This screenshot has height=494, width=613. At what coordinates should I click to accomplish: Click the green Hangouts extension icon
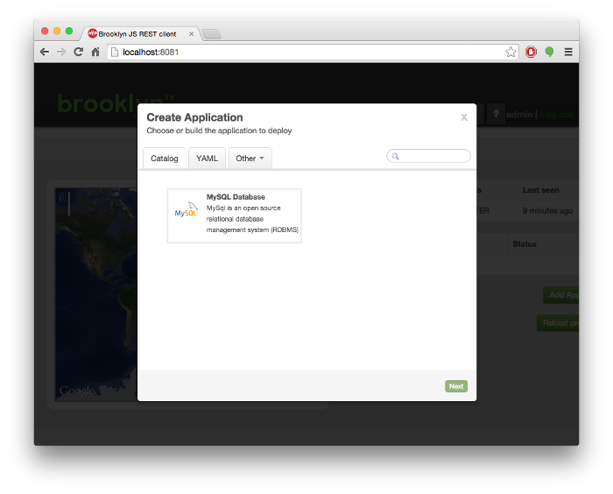click(x=549, y=53)
